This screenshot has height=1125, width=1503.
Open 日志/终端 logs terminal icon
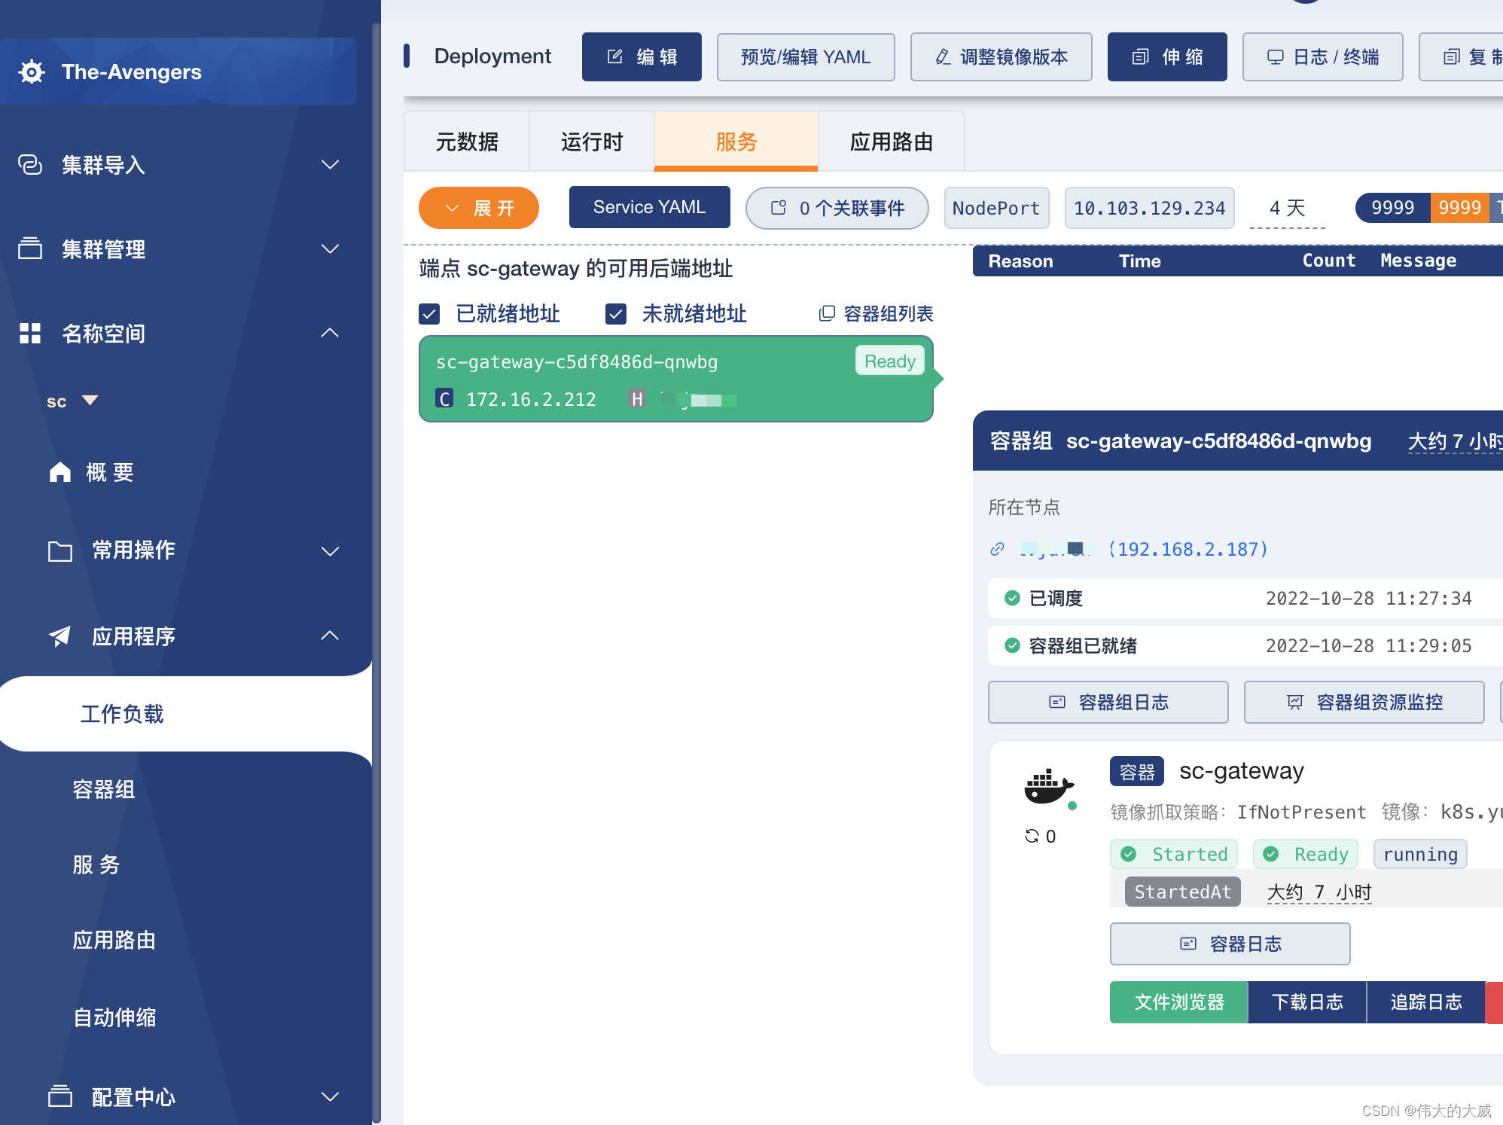(x=1323, y=56)
